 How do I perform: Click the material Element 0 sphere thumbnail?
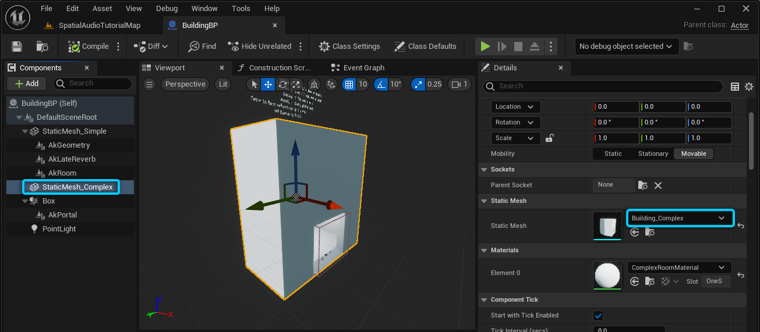(607, 274)
